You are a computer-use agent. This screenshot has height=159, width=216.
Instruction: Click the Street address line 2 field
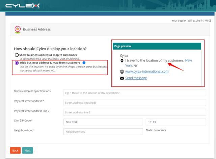pos(135,112)
